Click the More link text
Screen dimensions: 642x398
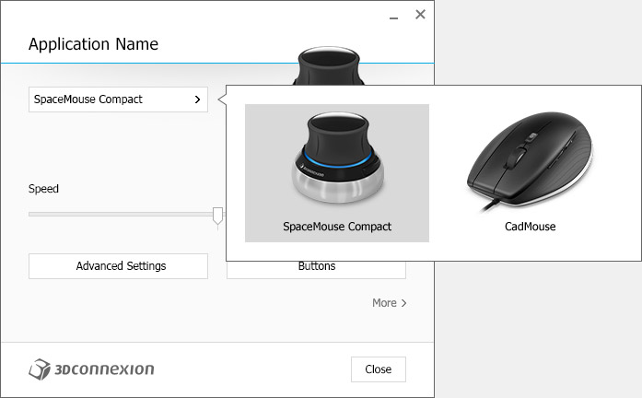click(x=384, y=303)
